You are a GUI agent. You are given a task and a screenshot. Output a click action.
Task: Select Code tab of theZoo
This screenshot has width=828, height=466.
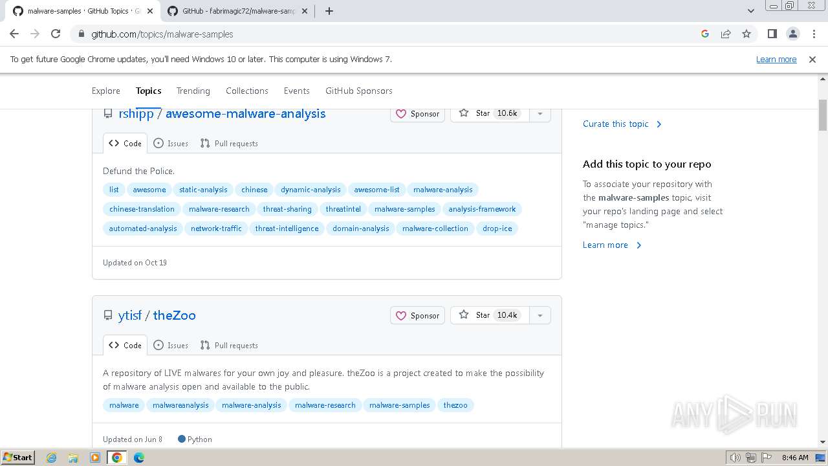pyautogui.click(x=125, y=346)
